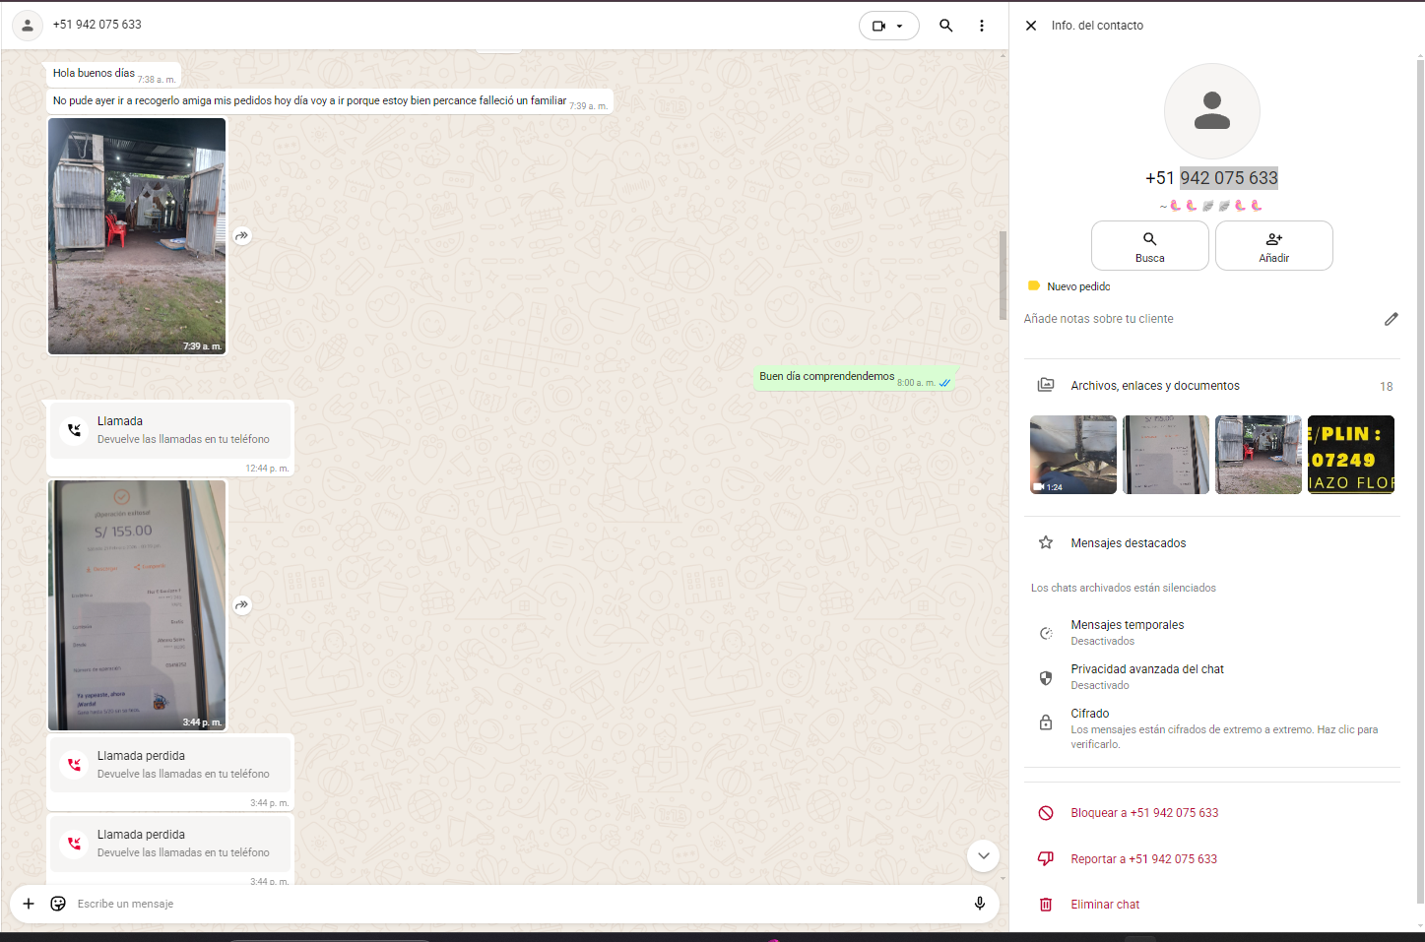Open Privacidad avanzada del chat setting
The image size is (1425, 942).
point(1146,676)
